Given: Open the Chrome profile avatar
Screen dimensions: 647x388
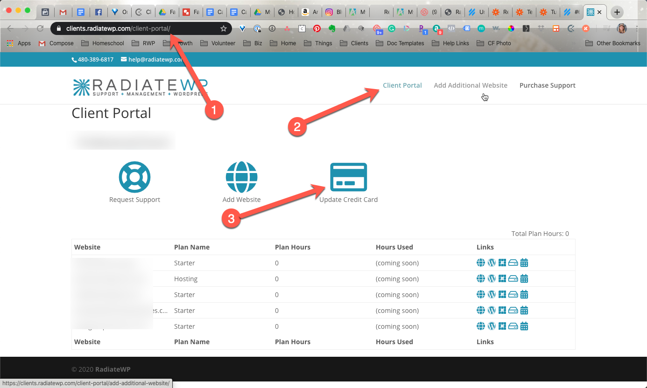Looking at the screenshot, I should click(622, 28).
